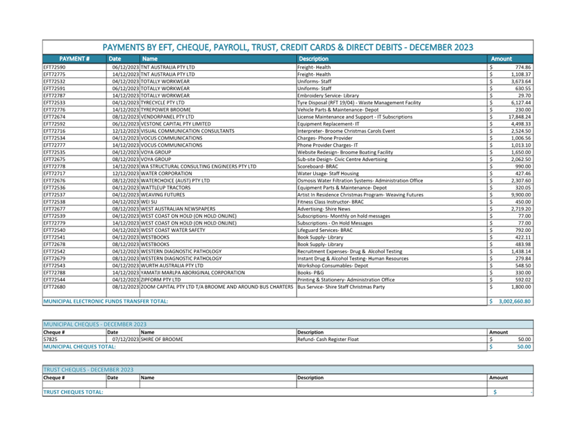Select 'Recruitment Expenses- Drug & Alcohol Testing' text
The image size is (577, 446).
coord(350,252)
